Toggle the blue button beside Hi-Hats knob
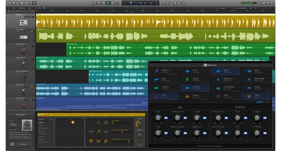281x151 pixels. click(x=205, y=118)
